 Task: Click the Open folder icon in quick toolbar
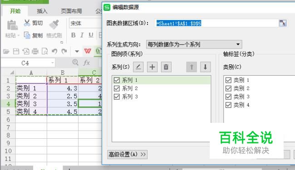click(6, 51)
